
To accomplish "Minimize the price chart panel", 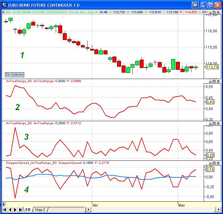I will 211,12.
